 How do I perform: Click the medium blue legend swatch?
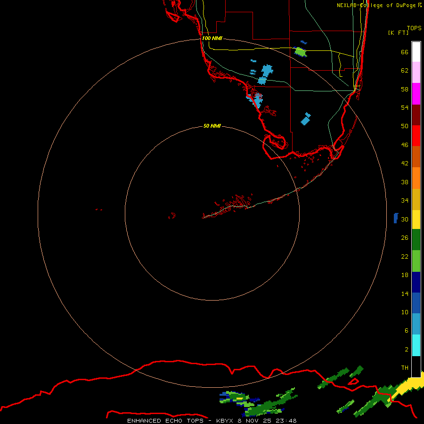pyautogui.click(x=416, y=303)
